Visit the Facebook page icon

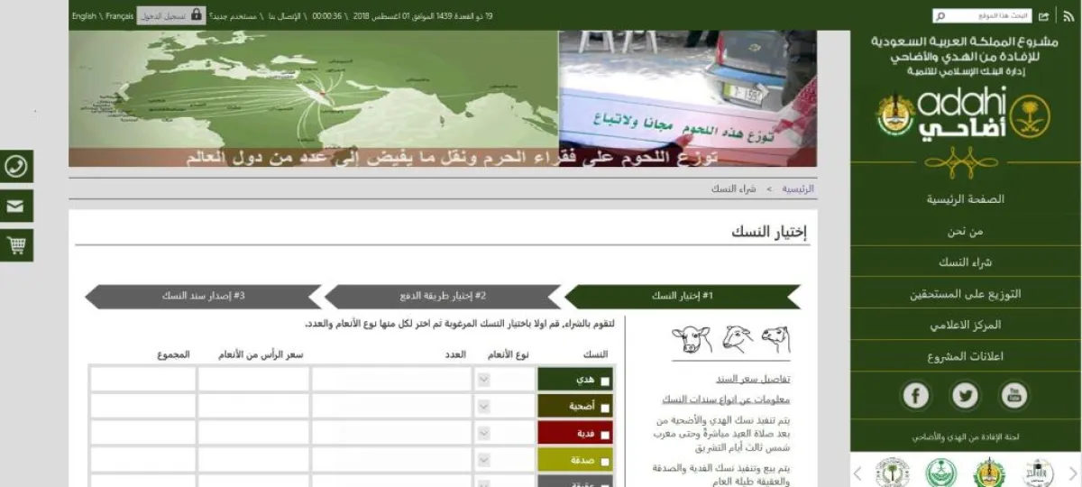click(x=916, y=395)
